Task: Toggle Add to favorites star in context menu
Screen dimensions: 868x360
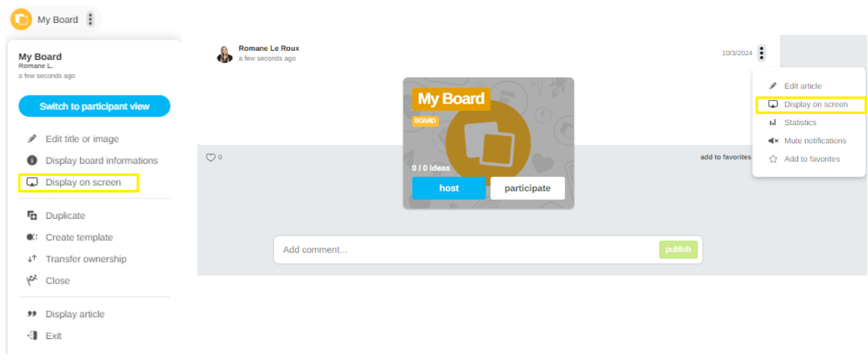Action: (773, 159)
